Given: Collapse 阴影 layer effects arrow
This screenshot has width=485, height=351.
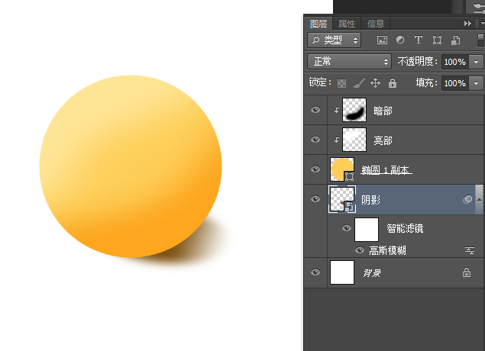Looking at the screenshot, I should (479, 199).
